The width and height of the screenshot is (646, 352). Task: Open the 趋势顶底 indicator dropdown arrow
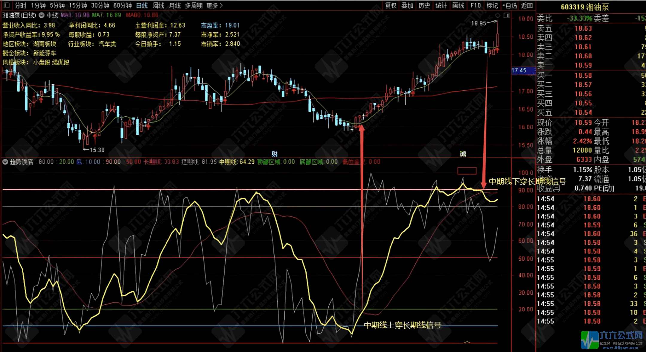coord(5,162)
